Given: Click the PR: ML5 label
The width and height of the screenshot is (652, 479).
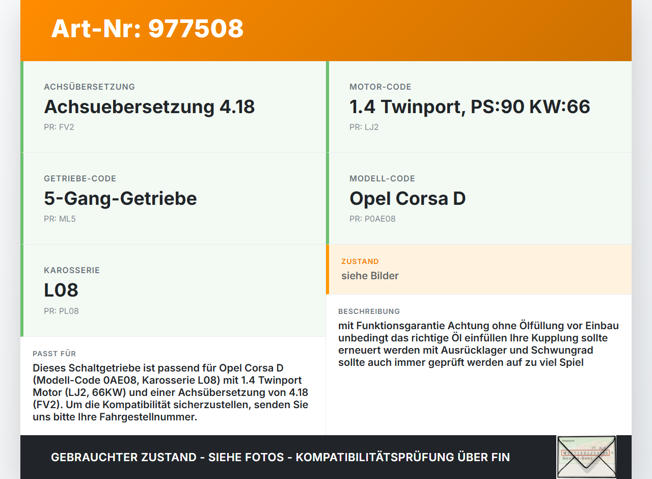Looking at the screenshot, I should pyautogui.click(x=60, y=219).
